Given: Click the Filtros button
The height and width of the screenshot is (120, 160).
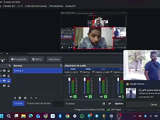Looking at the screenshot, I should [37, 59].
